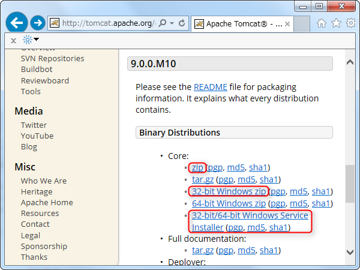Open SVN Repositories sidebar link

[x=53, y=59]
